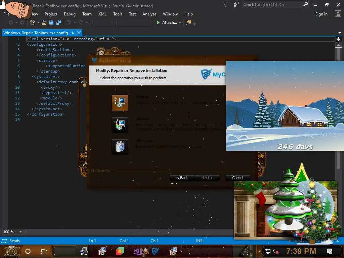This screenshot has height=258, width=344.
Task: Click the <configuration> opening tag on line 2
Action: [44, 44]
